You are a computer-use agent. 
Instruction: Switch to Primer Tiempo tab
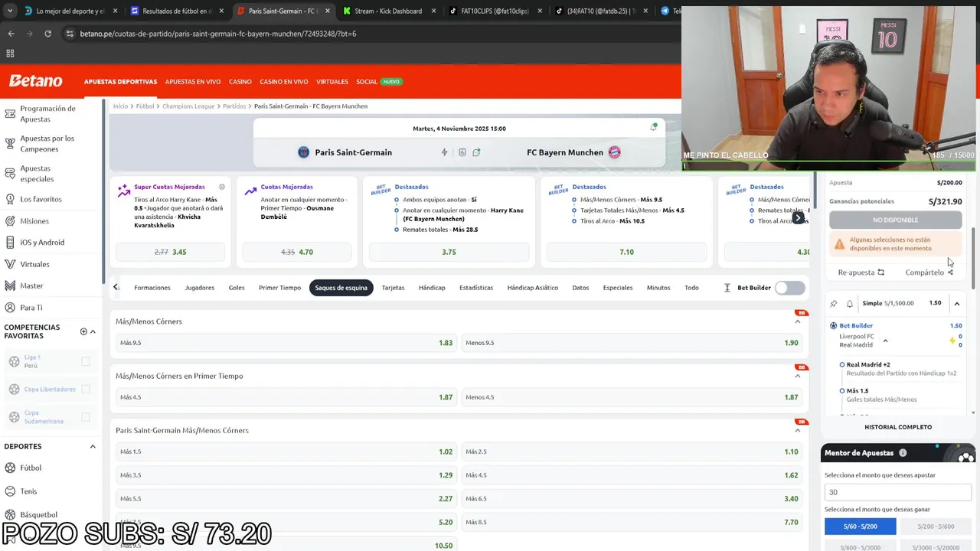[279, 288]
